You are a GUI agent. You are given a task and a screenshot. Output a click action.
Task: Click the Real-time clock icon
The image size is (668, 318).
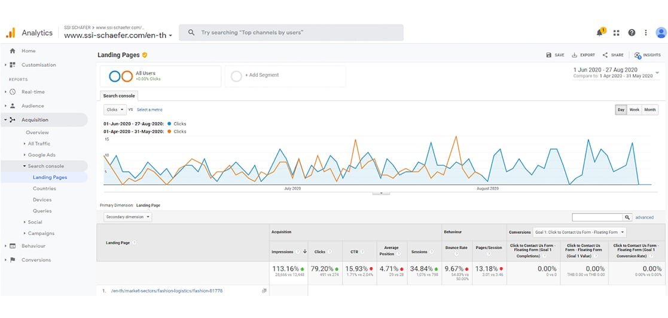pyautogui.click(x=13, y=92)
